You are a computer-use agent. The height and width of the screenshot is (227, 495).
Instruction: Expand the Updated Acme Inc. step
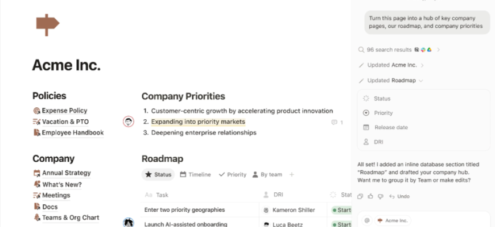point(422,65)
